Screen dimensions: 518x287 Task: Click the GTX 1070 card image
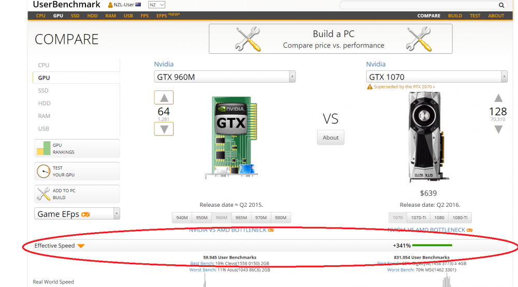coord(428,137)
